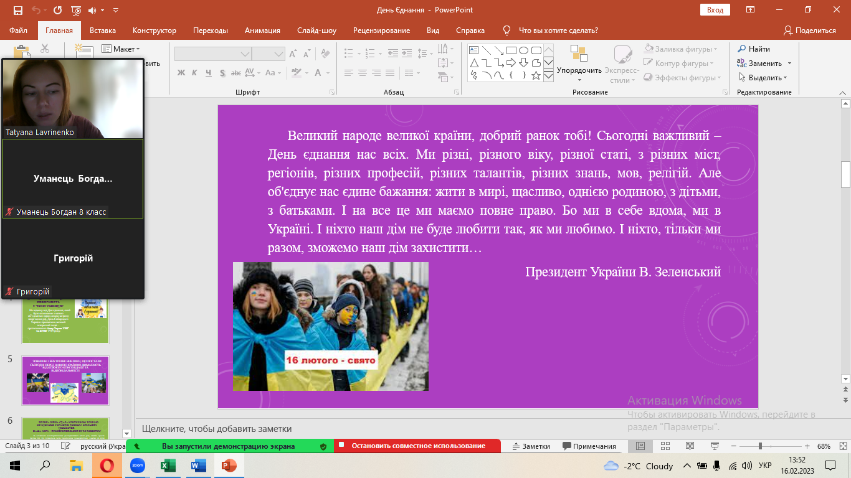The image size is (851, 478).
Task: Open Excel from the Windows taskbar
Action: [x=168, y=466]
